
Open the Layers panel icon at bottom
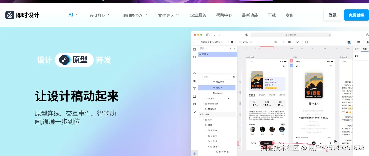194,153
